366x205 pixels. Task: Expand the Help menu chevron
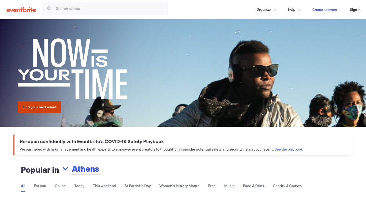[x=299, y=10]
